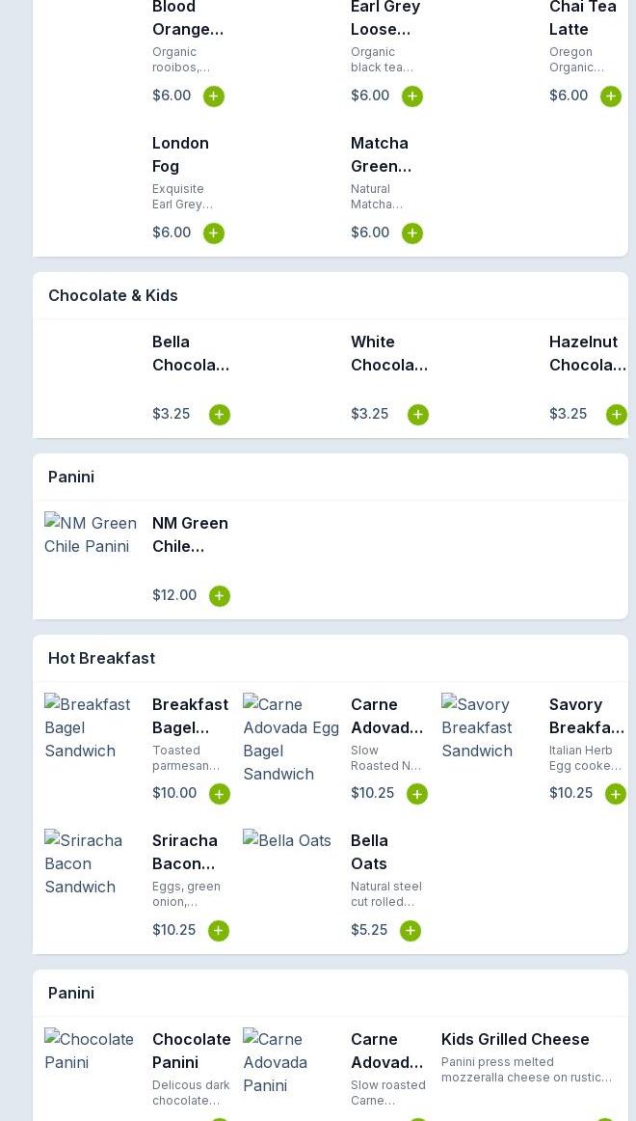Viewport: 636px width, 1121px height.
Task: Click plus icon for Chai Tea Latte
Action: (x=611, y=96)
